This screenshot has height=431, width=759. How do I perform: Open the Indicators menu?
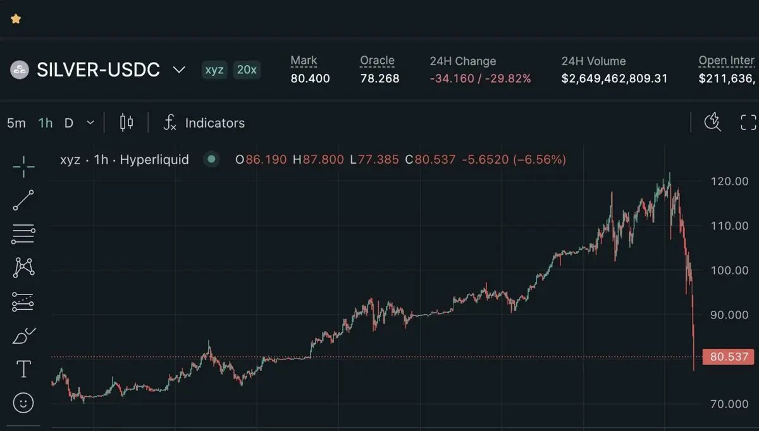click(204, 123)
